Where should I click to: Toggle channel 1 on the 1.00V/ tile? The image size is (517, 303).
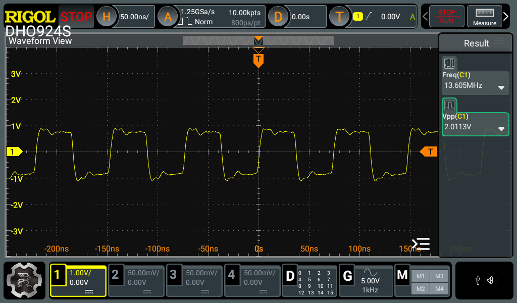(x=78, y=281)
